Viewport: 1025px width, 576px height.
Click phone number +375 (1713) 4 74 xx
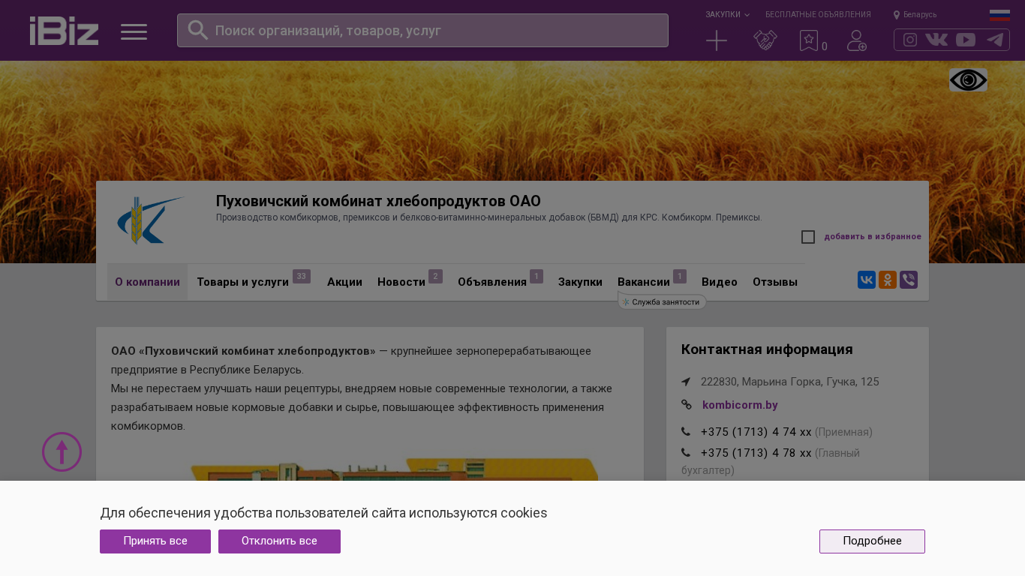click(x=756, y=432)
